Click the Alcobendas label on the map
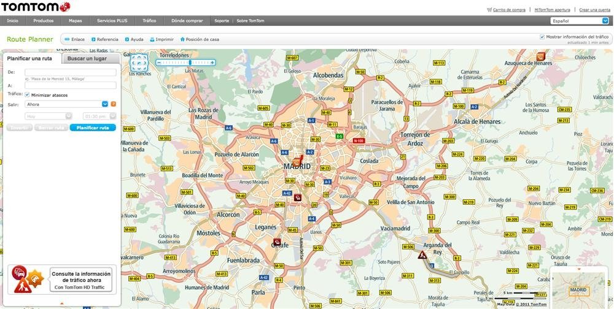The height and width of the screenshot is (309, 614). 328,75
